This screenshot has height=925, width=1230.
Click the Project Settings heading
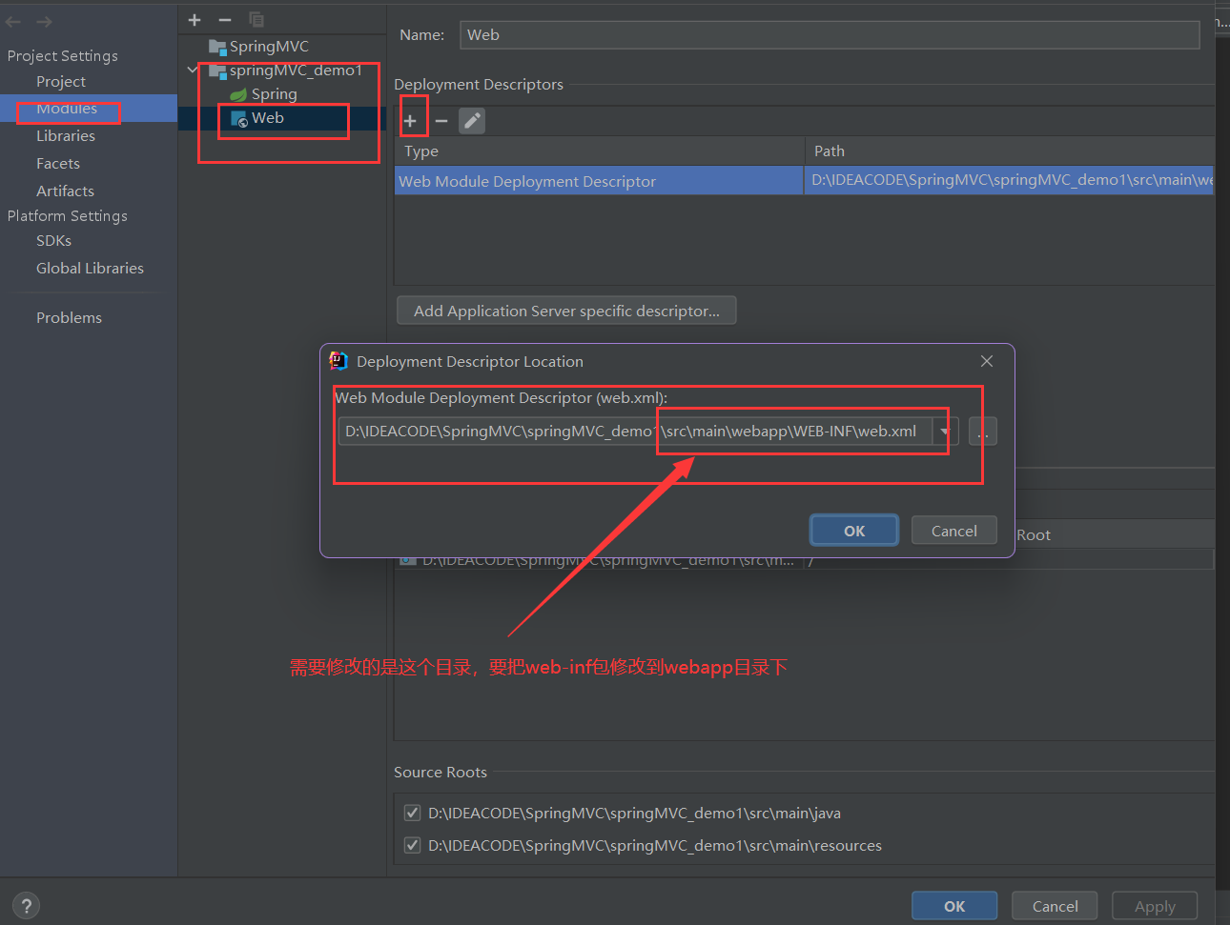point(63,56)
